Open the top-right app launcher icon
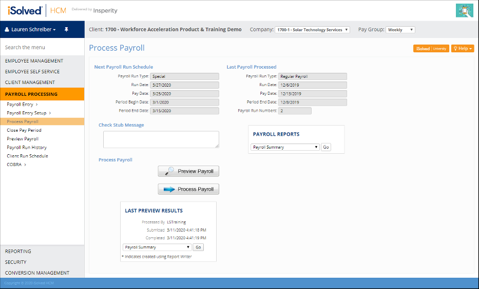Screen dimensions: 479x289 click(x=464, y=11)
